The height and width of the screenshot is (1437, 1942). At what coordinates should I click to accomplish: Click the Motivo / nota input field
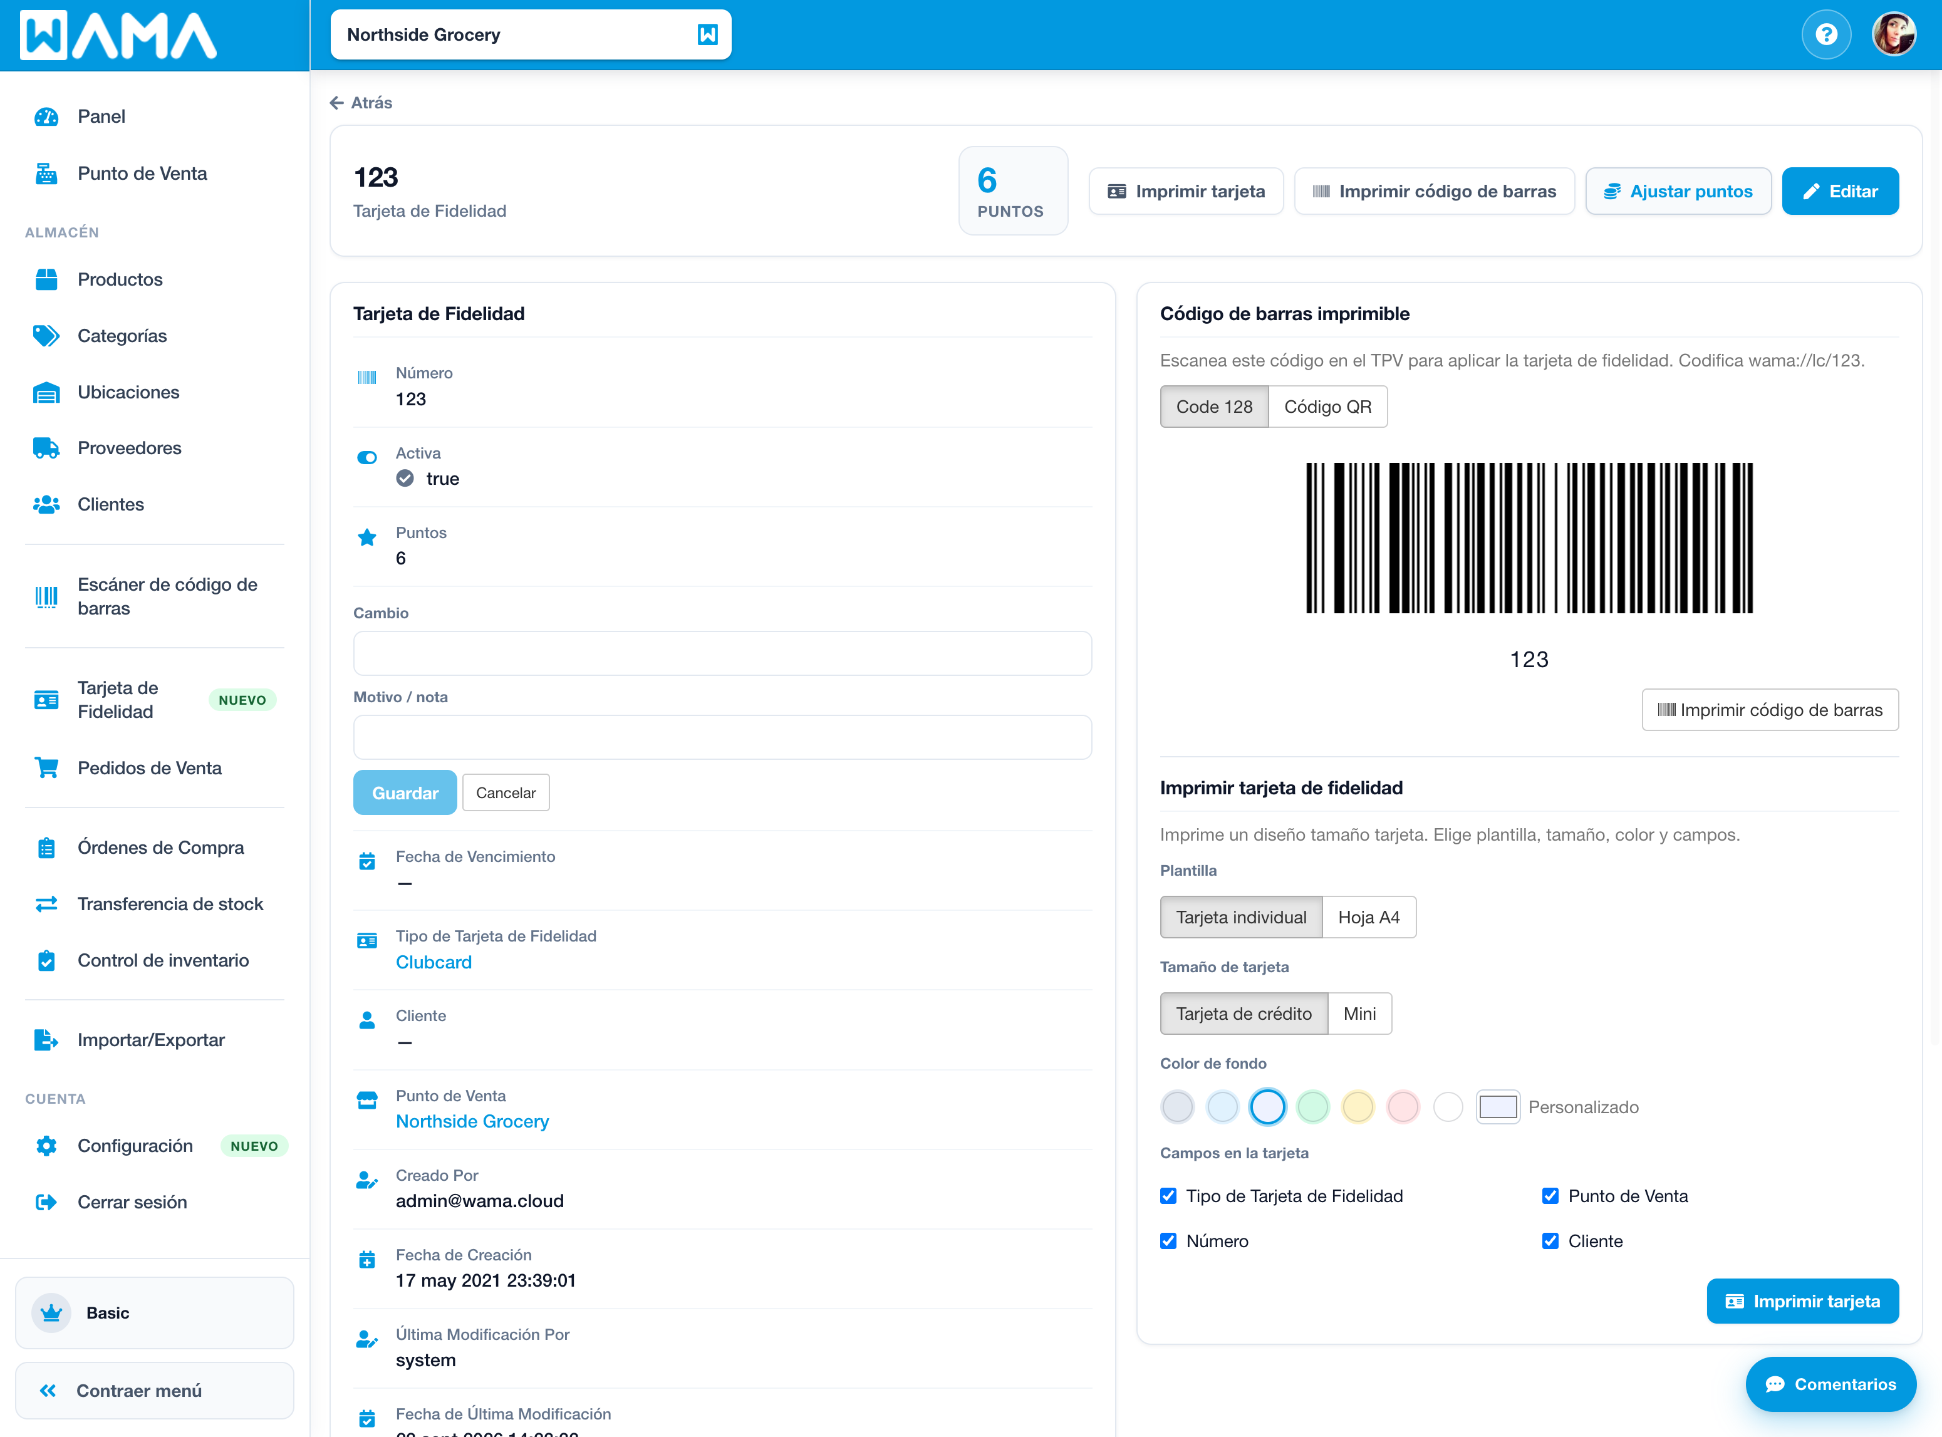[723, 738]
